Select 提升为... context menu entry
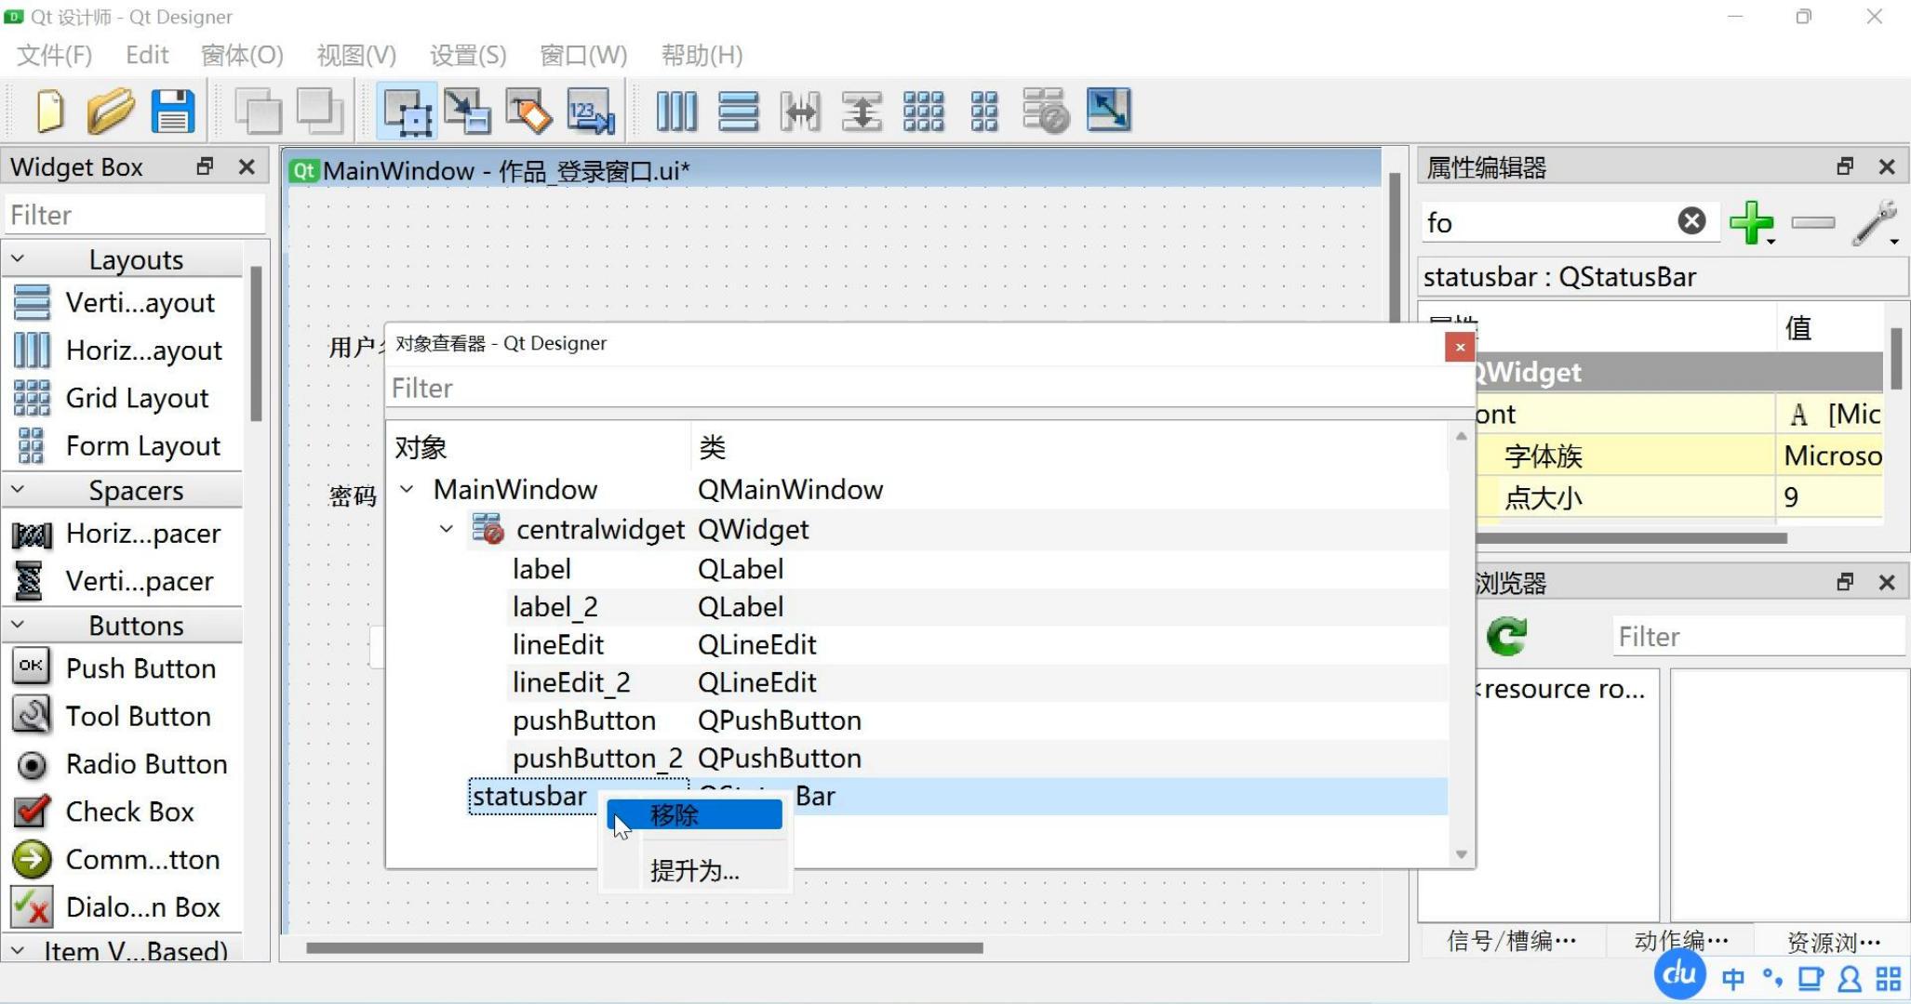Viewport: 1911px width, 1004px height. coord(694,871)
